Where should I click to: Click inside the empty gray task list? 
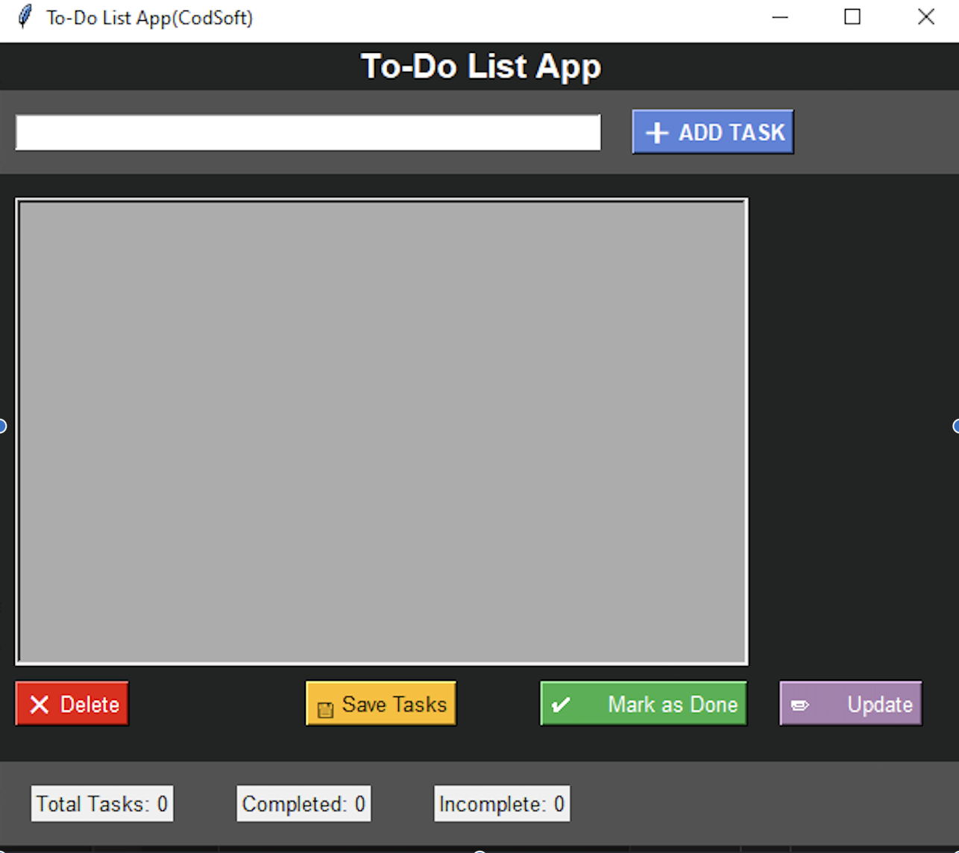382,431
